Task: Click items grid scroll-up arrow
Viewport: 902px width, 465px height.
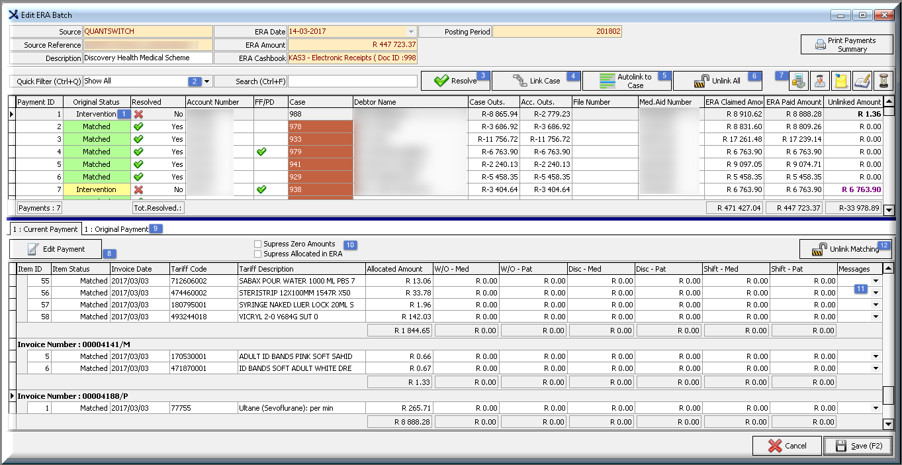Action: pos(889,268)
